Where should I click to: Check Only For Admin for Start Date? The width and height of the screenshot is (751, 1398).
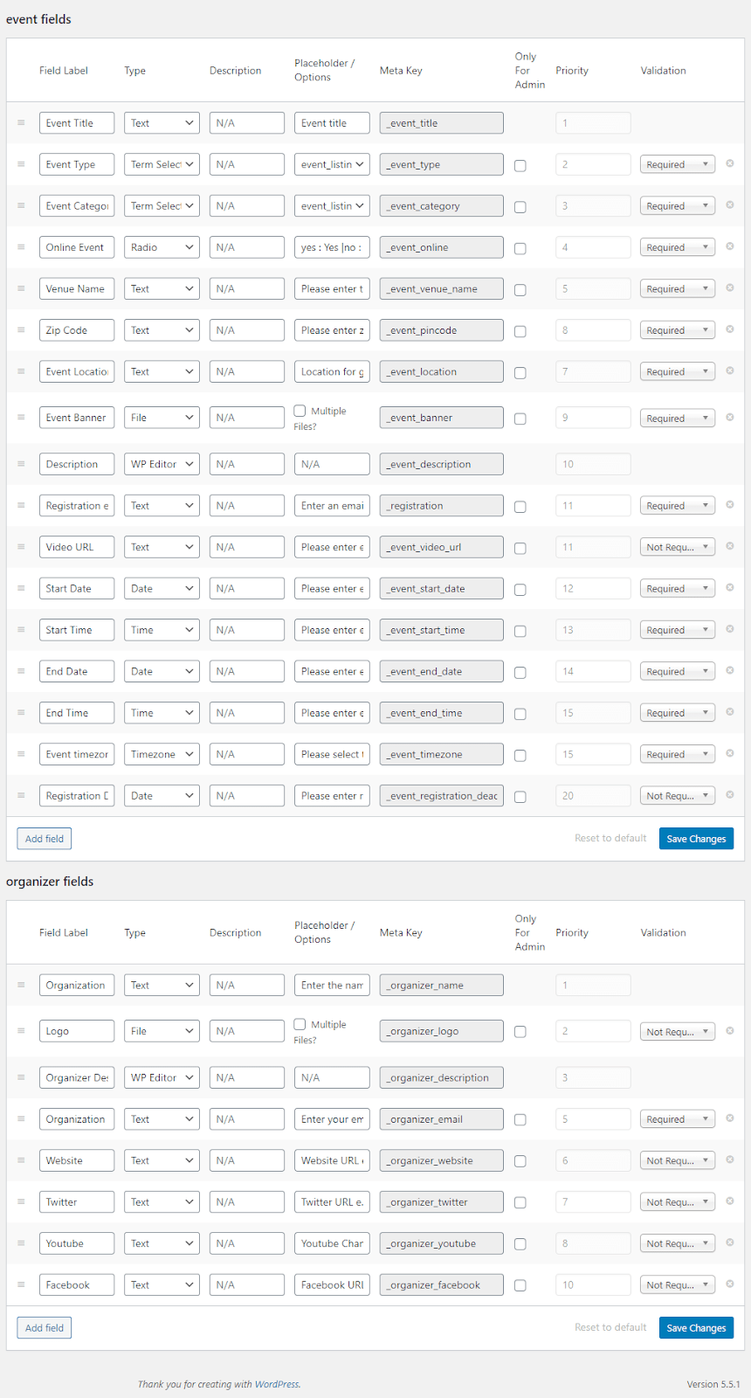tap(520, 589)
